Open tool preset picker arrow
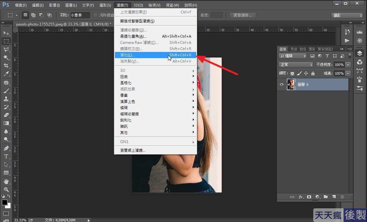Screen dimensions: 367x222 [17, 15]
